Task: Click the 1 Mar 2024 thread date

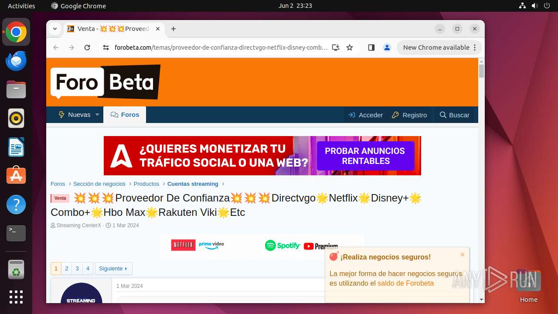Action: (x=126, y=225)
